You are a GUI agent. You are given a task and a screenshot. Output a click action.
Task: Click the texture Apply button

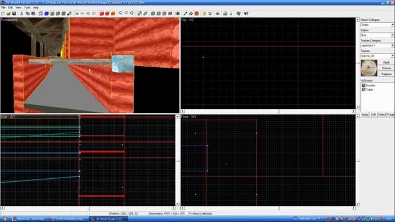pyautogui.click(x=386, y=62)
